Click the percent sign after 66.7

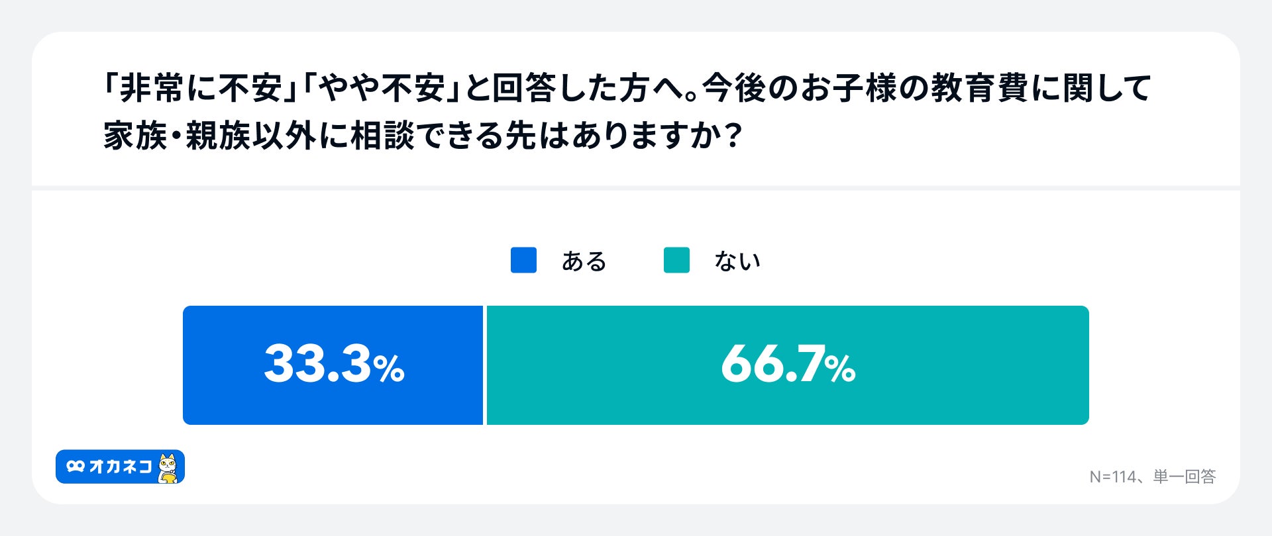[x=840, y=369]
